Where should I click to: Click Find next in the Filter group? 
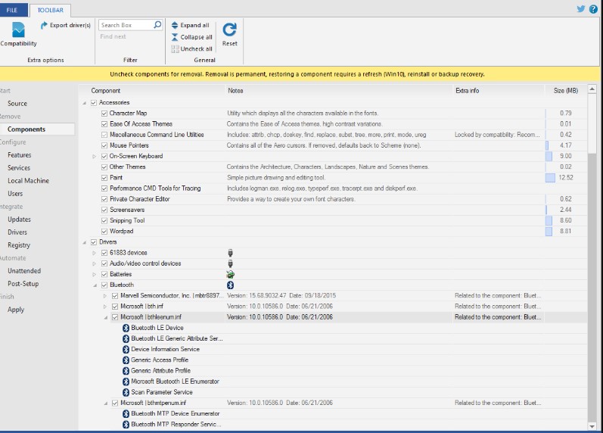(x=113, y=36)
